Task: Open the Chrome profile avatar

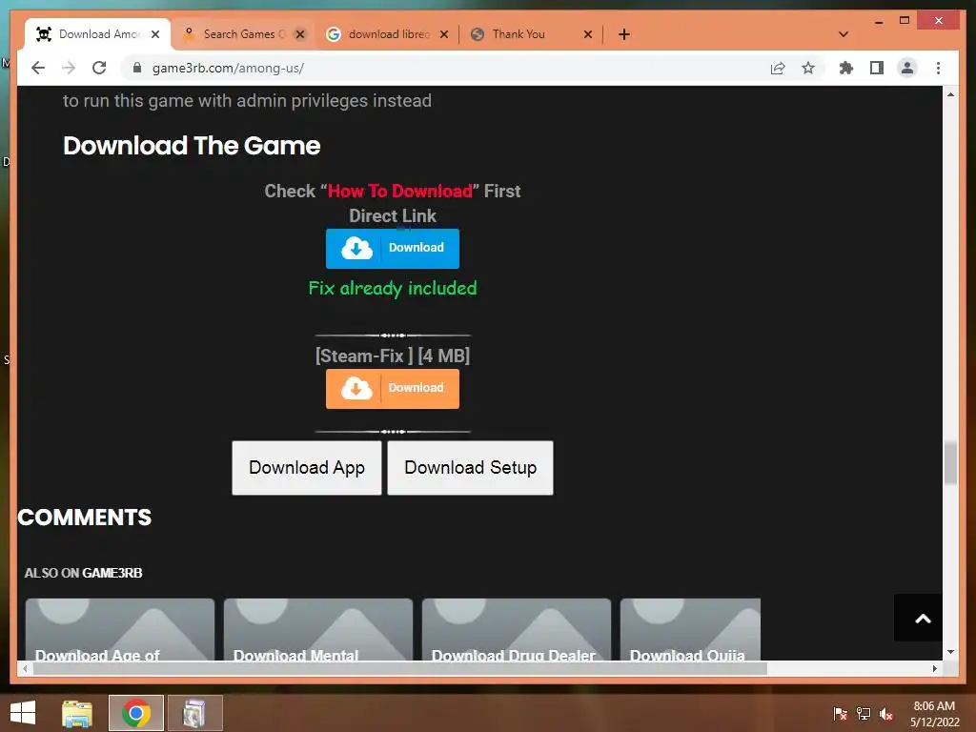Action: coord(907,68)
